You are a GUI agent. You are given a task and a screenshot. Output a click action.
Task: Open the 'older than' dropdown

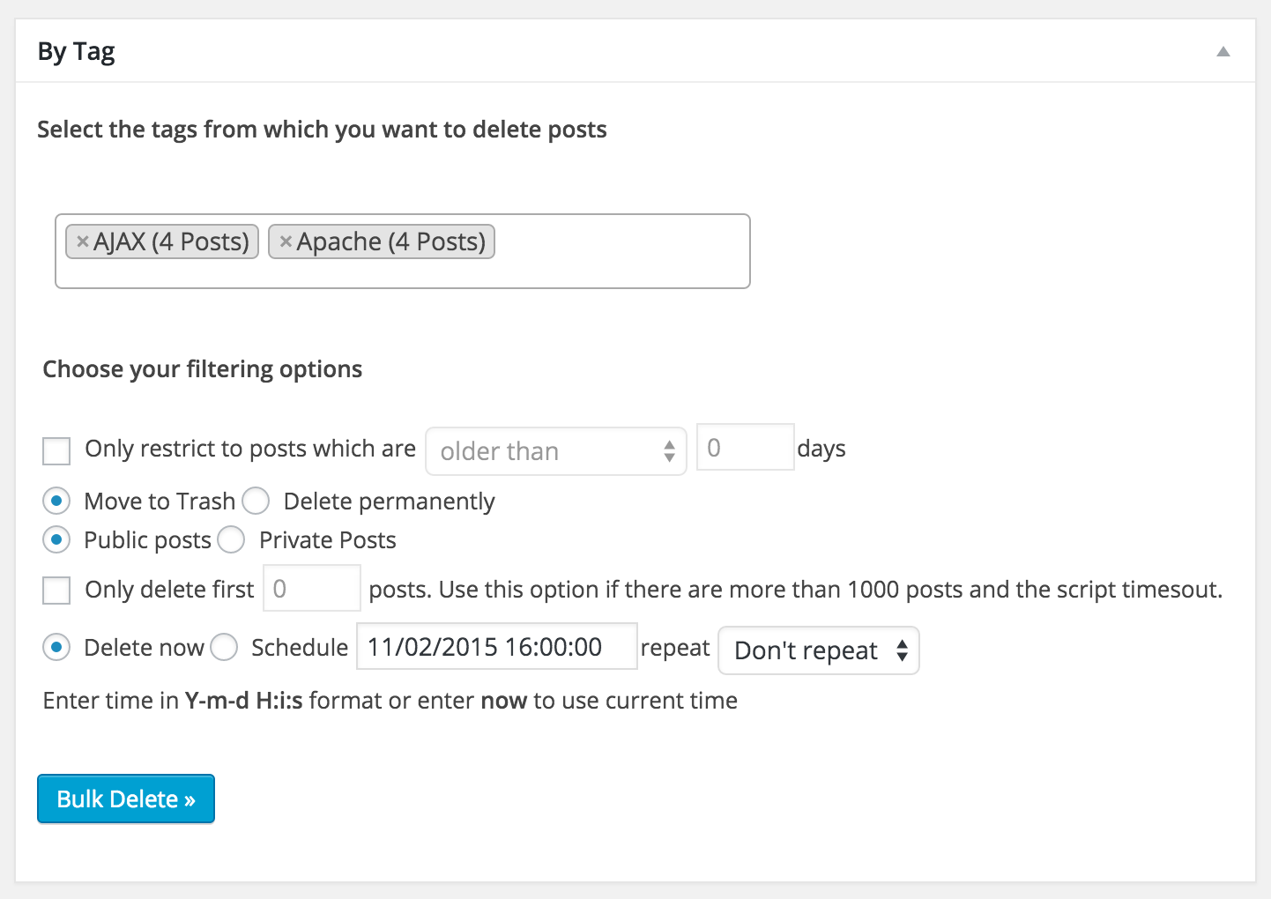(x=556, y=451)
